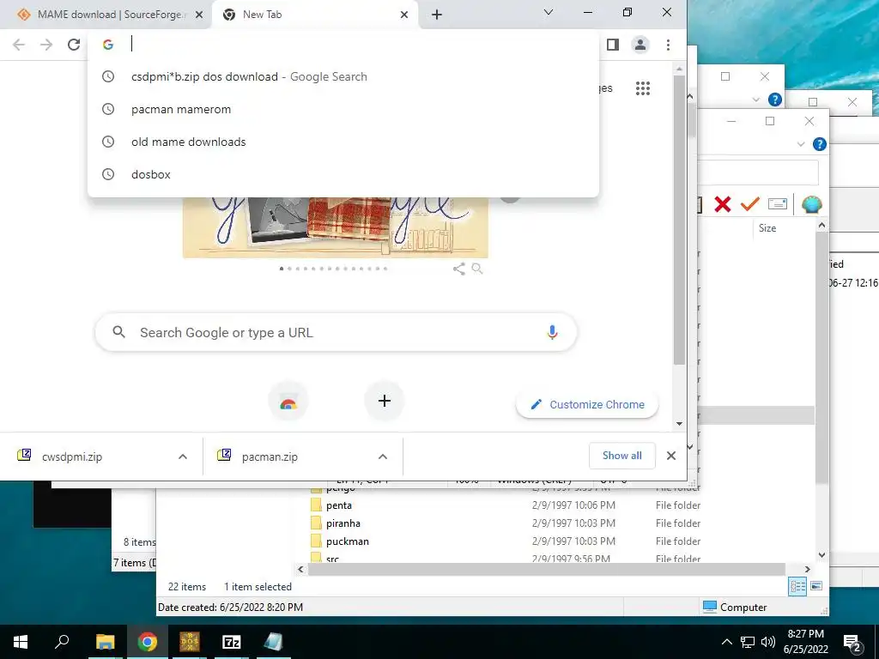
Task: Switch Explorer to large icons view
Action: click(x=816, y=586)
